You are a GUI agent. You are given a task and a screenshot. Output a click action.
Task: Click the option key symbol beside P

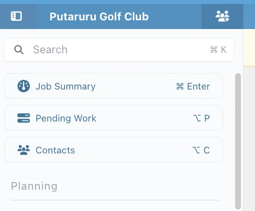[197, 118]
